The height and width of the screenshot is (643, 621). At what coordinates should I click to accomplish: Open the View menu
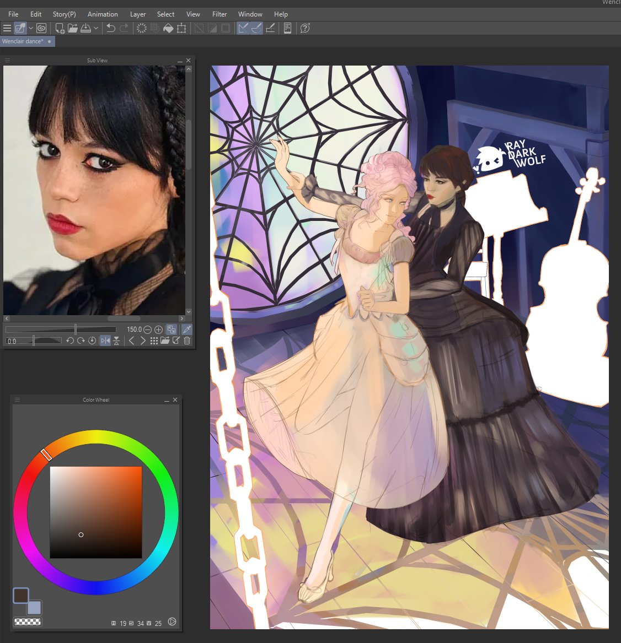click(x=193, y=14)
